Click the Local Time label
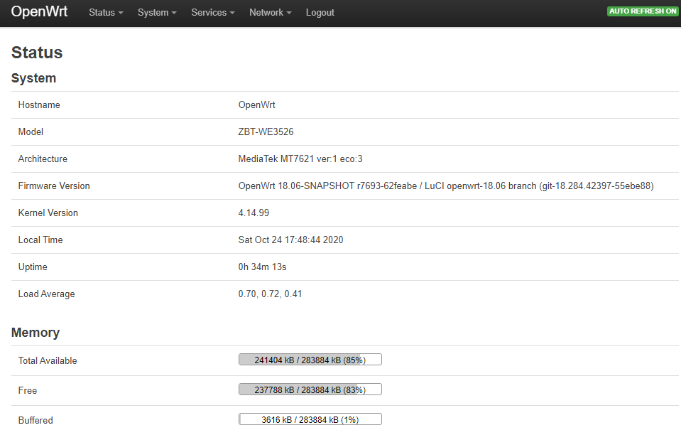 pos(40,240)
